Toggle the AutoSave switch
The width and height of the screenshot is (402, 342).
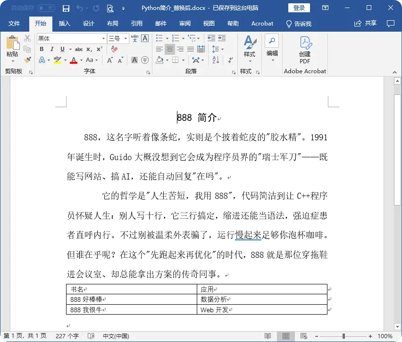46,8
